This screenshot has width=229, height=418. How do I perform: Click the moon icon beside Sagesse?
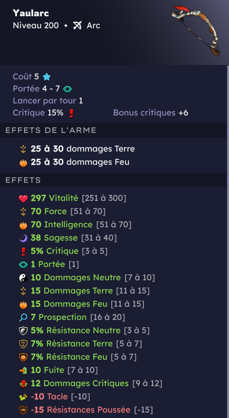pos(23,238)
